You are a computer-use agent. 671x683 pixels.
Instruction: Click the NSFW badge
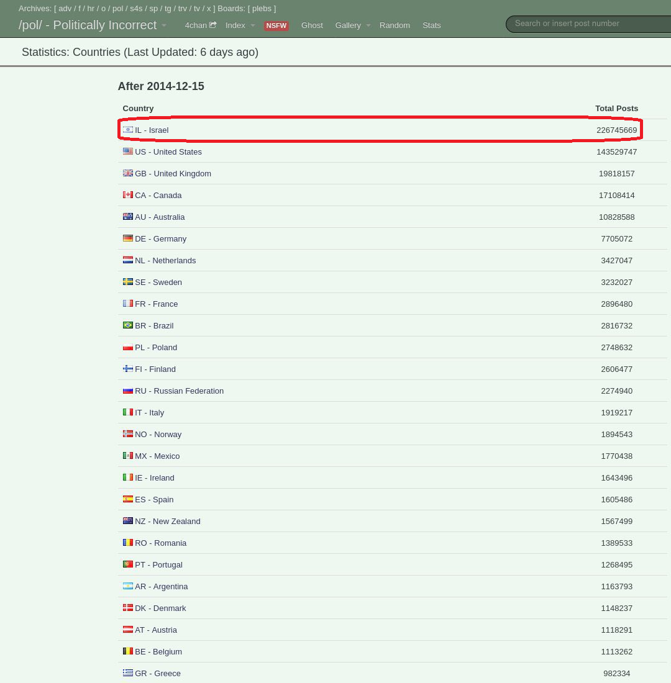(x=276, y=25)
